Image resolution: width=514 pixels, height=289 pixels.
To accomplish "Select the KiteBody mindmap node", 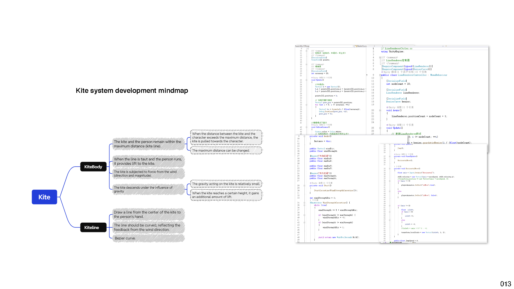I will click(93, 167).
